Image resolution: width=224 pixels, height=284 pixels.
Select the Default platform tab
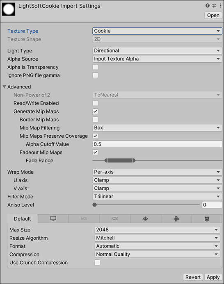pyautogui.click(x=22, y=218)
